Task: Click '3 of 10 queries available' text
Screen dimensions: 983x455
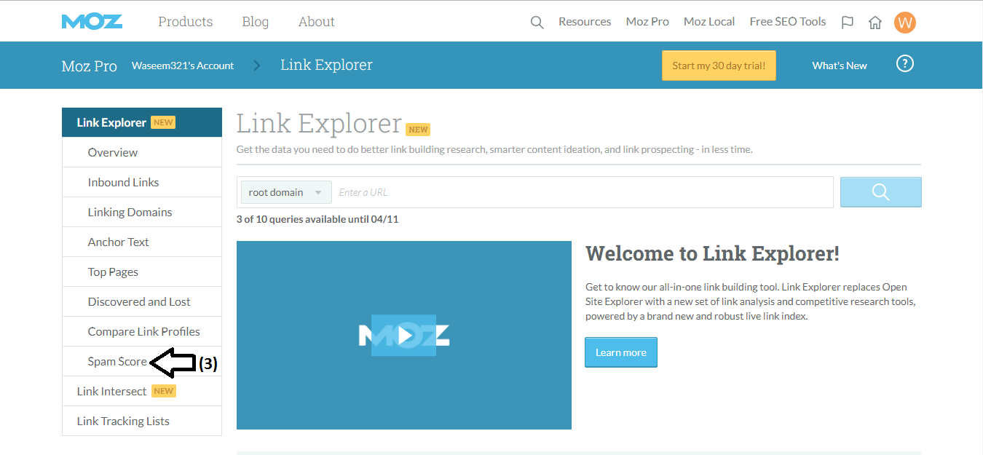Action: pos(317,219)
